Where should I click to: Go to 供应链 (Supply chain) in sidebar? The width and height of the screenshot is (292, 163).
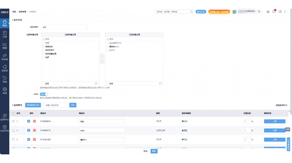(4, 57)
